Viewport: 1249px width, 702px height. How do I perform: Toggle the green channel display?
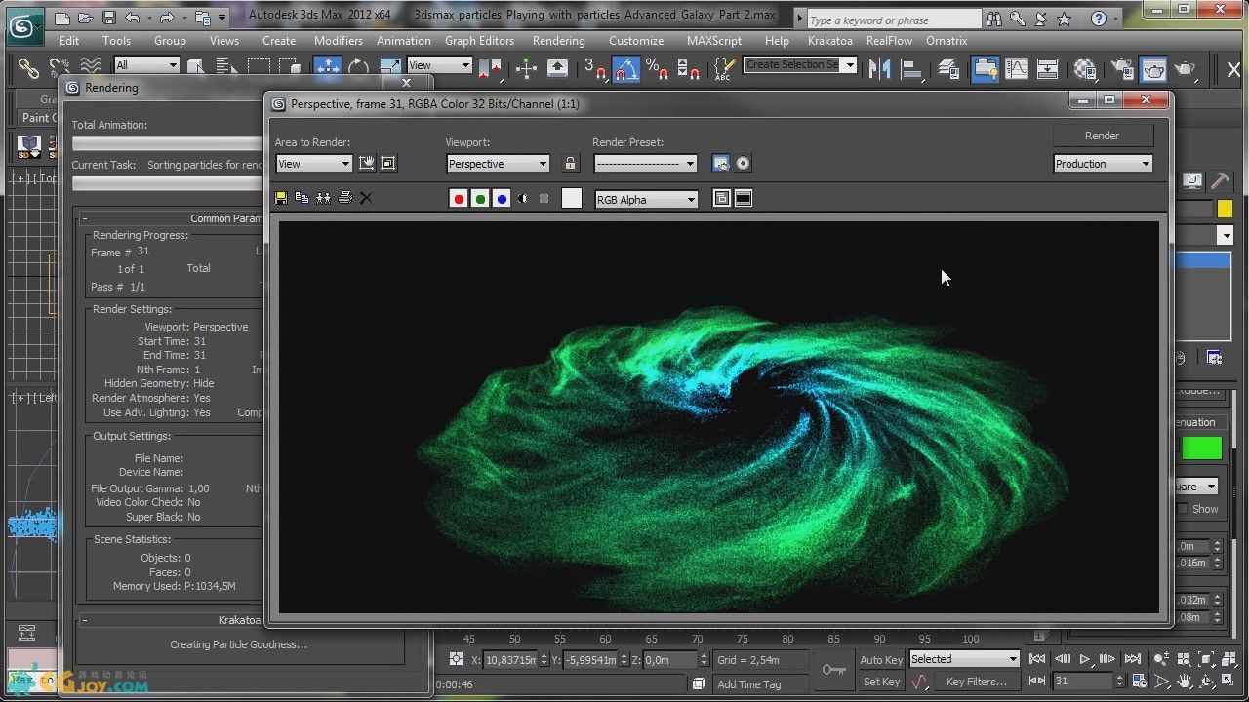[x=480, y=199]
